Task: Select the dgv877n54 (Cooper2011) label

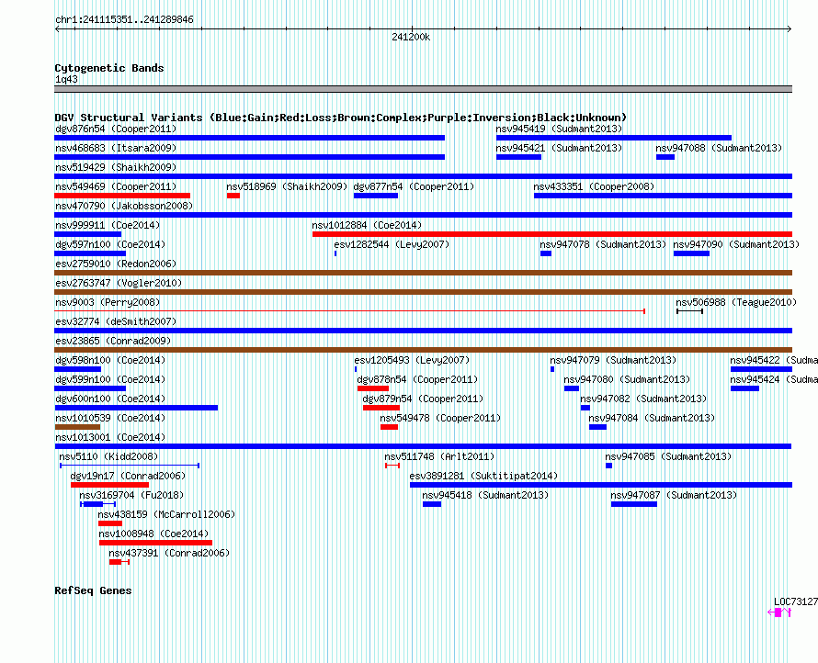Action: [414, 186]
